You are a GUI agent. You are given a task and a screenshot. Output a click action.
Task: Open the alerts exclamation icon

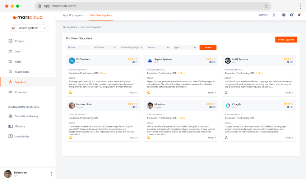[x=291, y=15]
